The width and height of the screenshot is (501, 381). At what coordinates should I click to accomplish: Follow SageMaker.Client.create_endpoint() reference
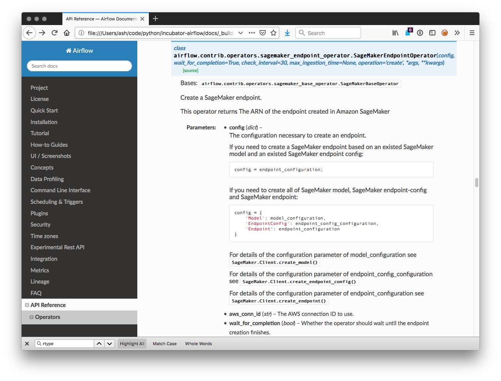point(279,301)
